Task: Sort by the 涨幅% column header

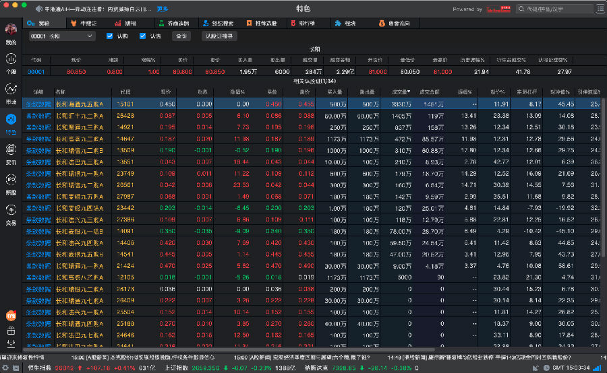Action: (237, 92)
